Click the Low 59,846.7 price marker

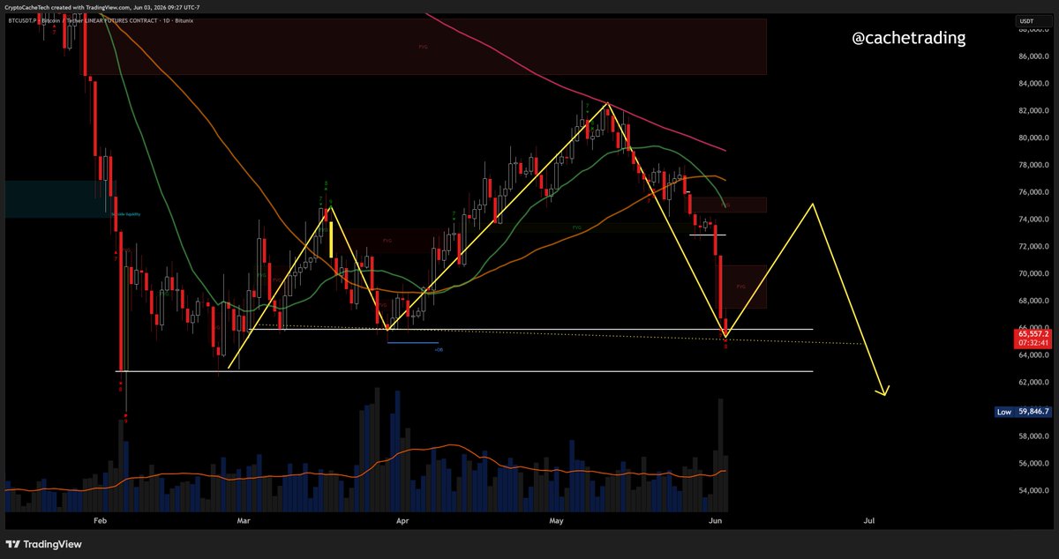coord(1024,412)
